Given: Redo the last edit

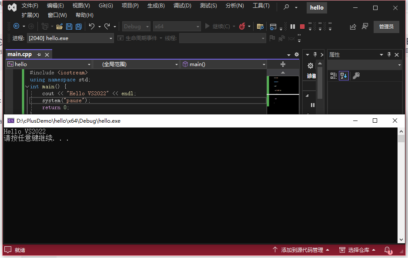Looking at the screenshot, I should (107, 26).
